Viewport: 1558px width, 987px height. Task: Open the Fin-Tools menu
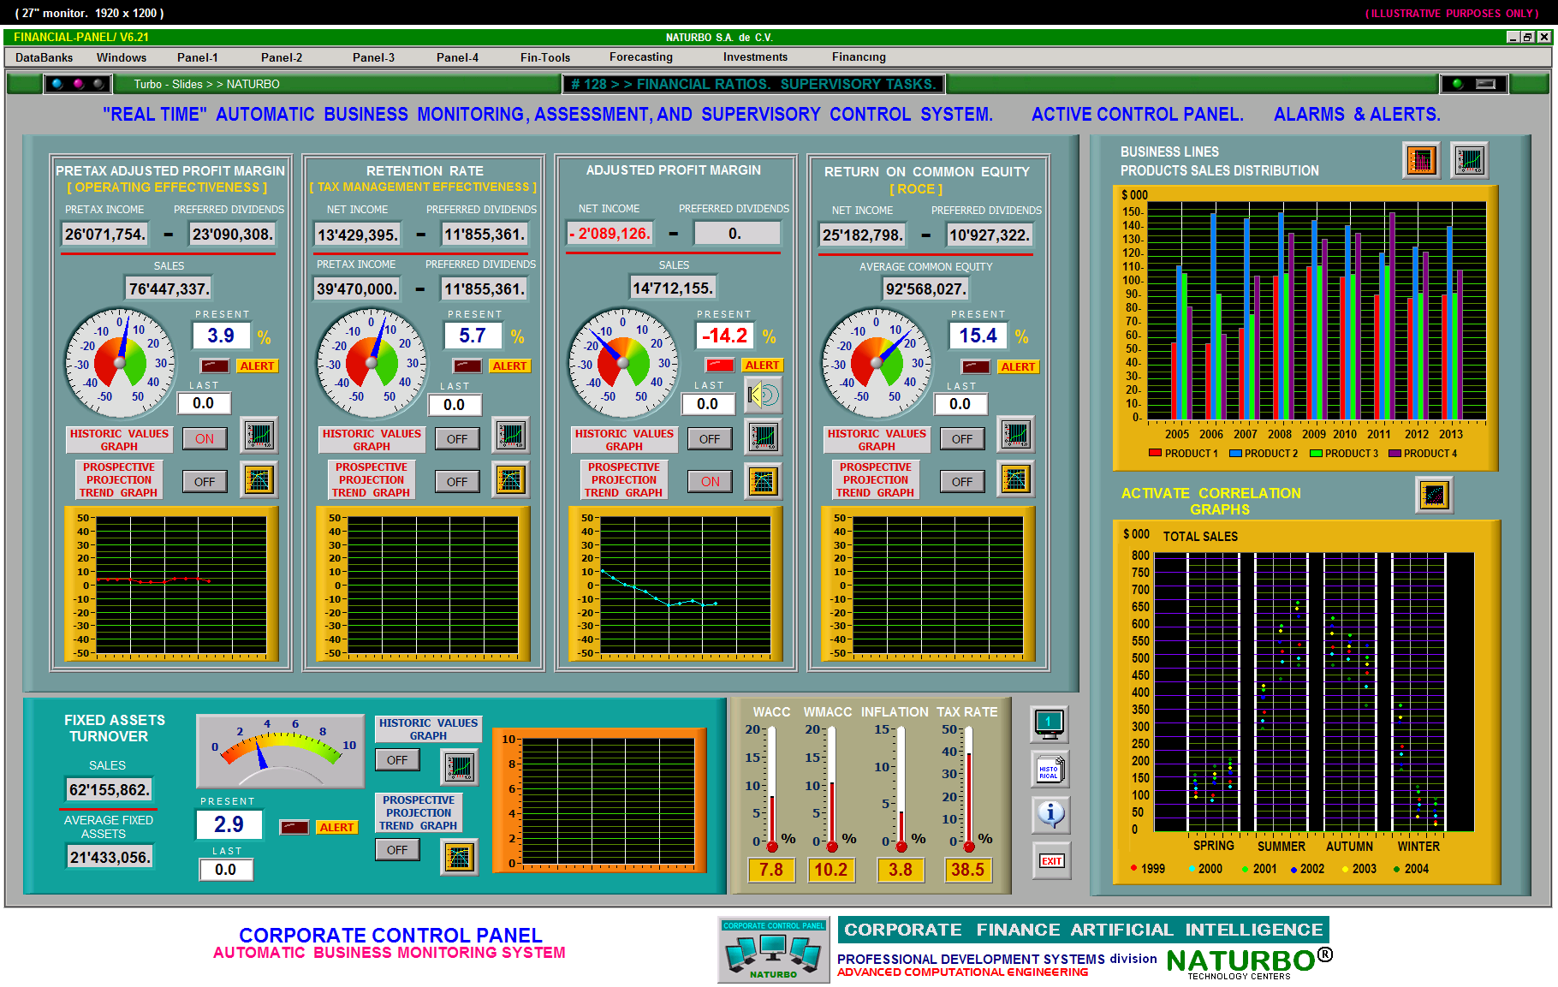pos(545,57)
